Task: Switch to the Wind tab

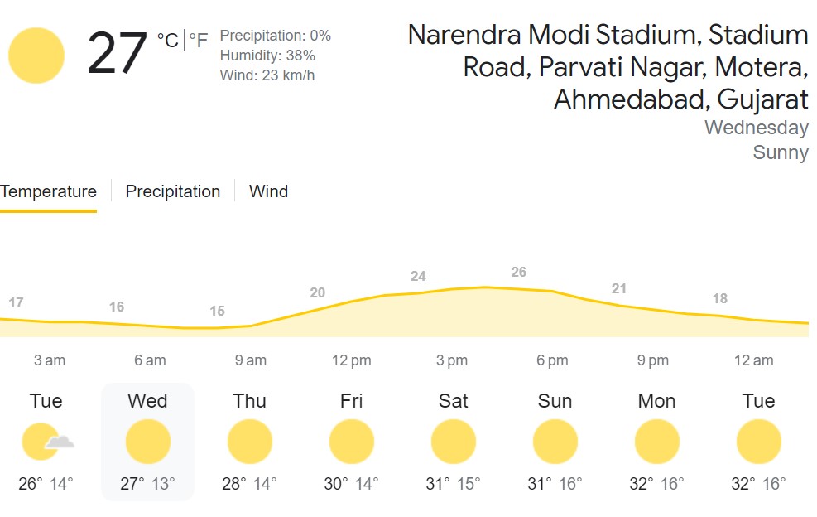Action: click(x=268, y=191)
